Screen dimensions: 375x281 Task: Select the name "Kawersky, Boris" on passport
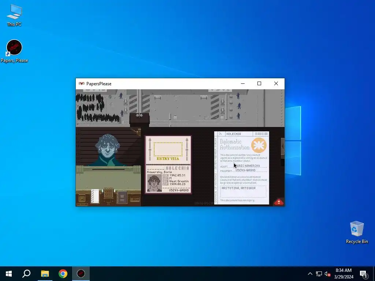pos(160,172)
